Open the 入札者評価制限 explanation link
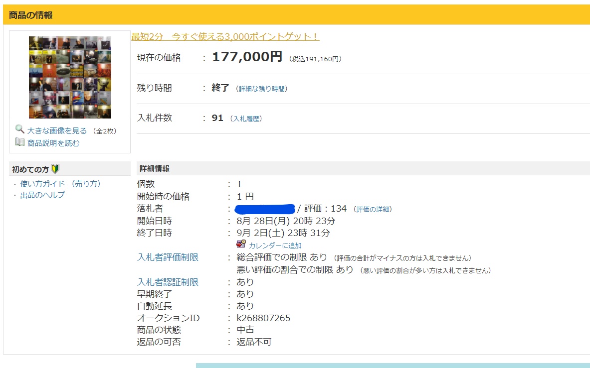Viewport: 590px width, 368px height. 168,257
